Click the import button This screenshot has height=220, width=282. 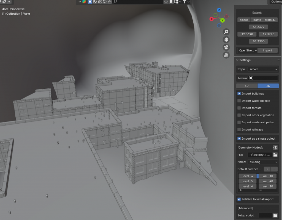click(x=267, y=50)
